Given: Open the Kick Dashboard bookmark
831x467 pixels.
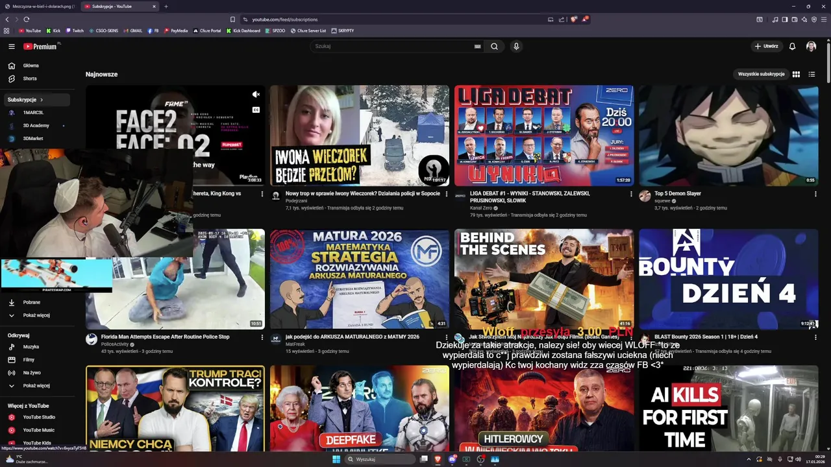Looking at the screenshot, I should point(243,30).
